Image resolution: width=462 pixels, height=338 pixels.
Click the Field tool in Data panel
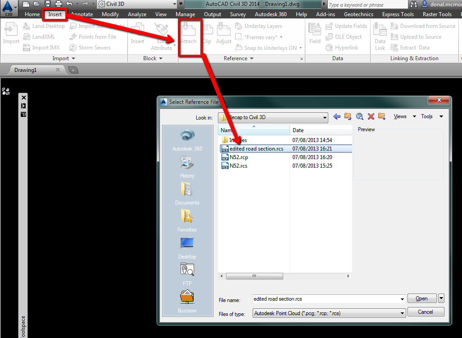point(315,33)
